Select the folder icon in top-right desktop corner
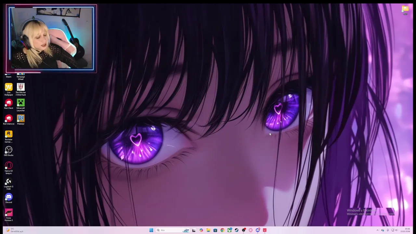Screen dimensions: 416x234 pyautogui.click(x=405, y=10)
